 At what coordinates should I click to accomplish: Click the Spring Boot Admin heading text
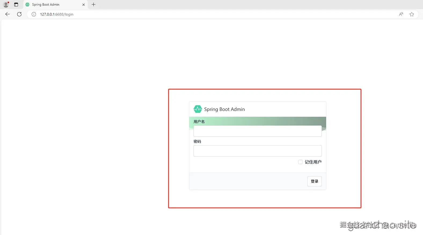(224, 109)
